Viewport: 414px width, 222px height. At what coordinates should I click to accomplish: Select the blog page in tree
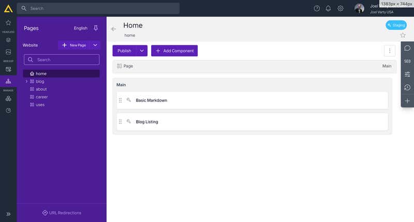(40, 82)
